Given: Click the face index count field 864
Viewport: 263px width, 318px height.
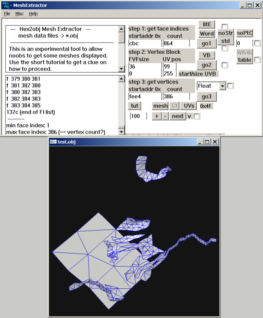Looking at the screenshot, I should pos(176,43).
